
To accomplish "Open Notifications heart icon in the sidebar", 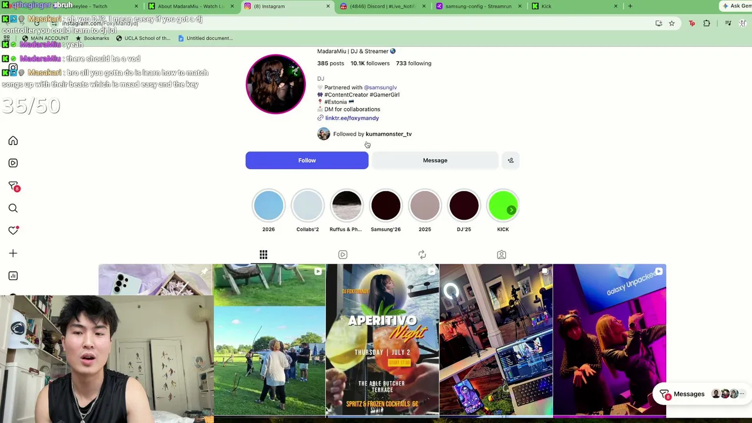I will [13, 231].
